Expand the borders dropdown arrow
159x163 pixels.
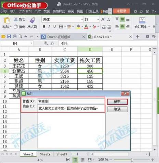(x=65, y=27)
